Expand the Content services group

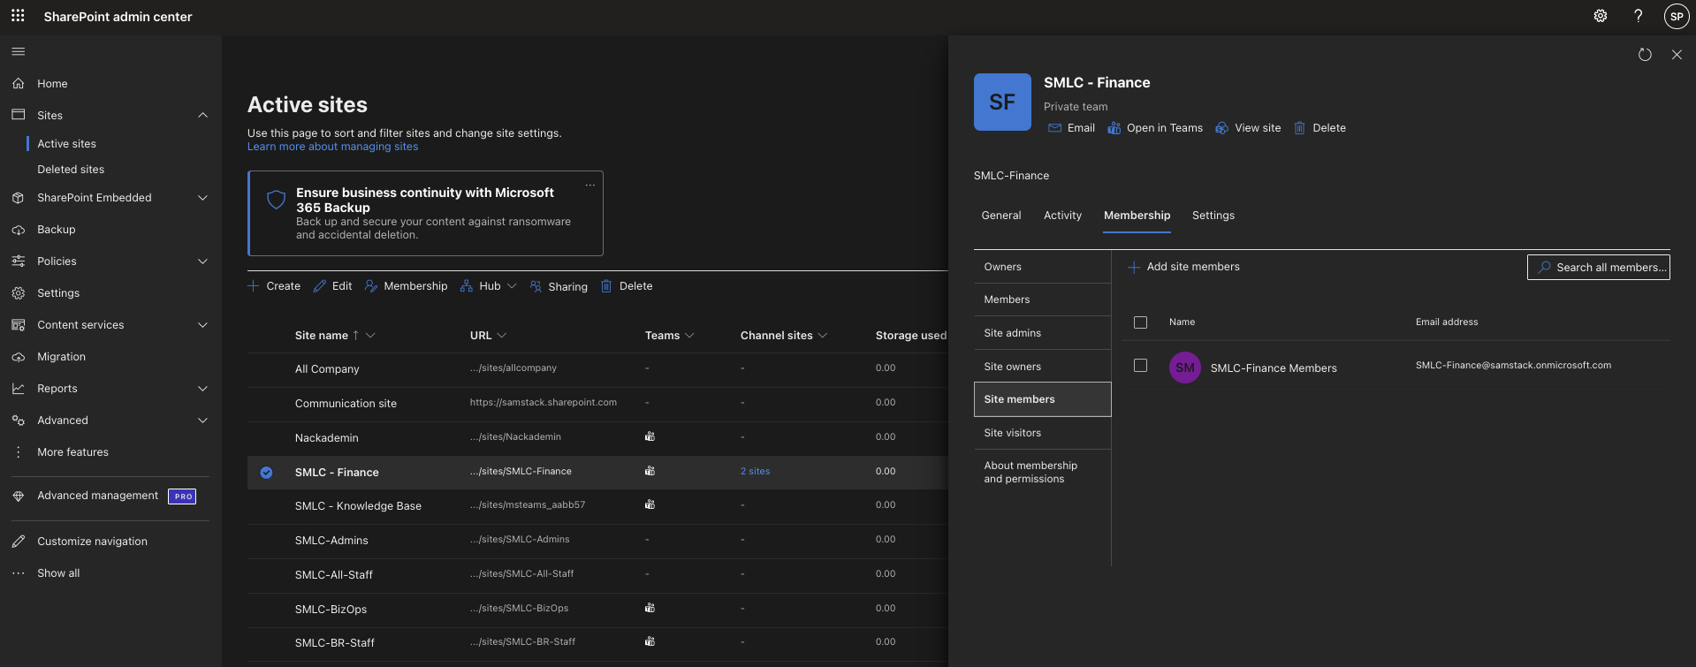click(202, 325)
